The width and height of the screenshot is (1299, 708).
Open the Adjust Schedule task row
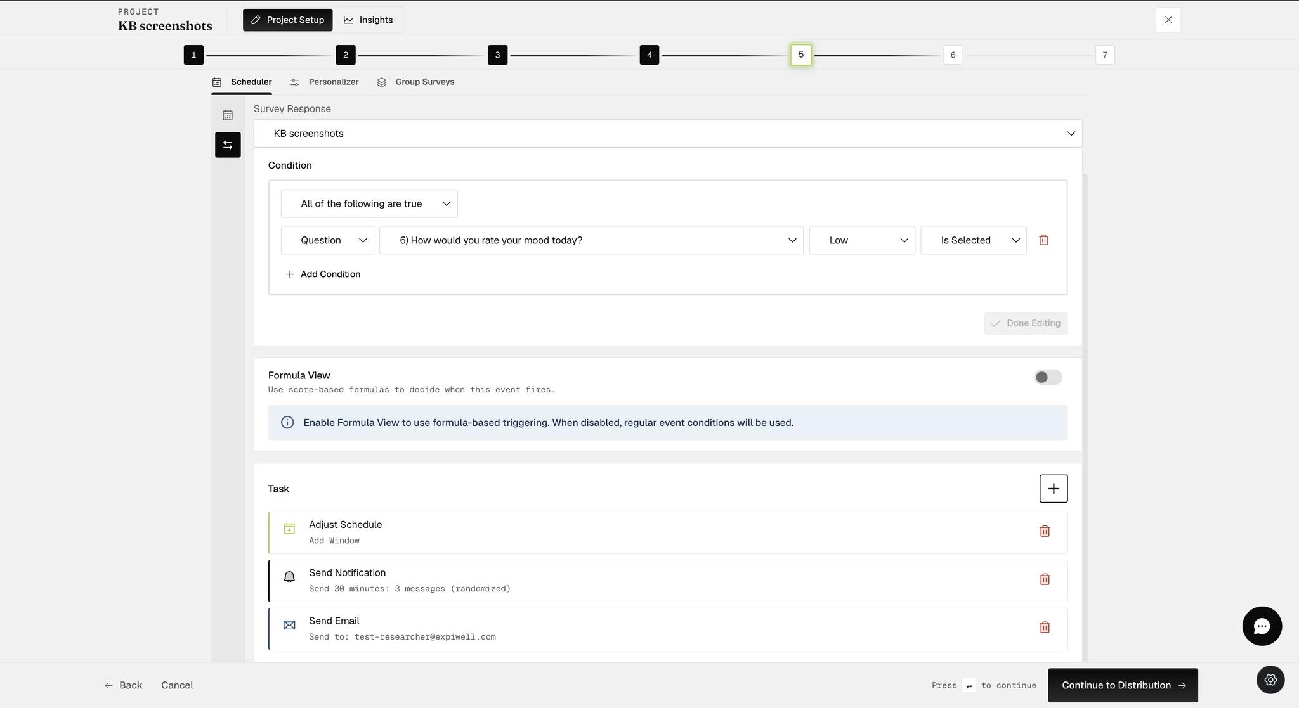point(668,532)
